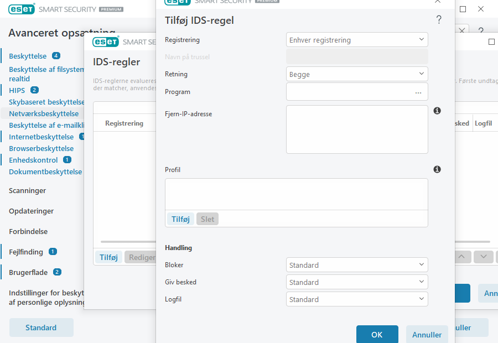Click info icon beside Fjern-IP-adresse field
The width and height of the screenshot is (498, 343).
pos(437,111)
